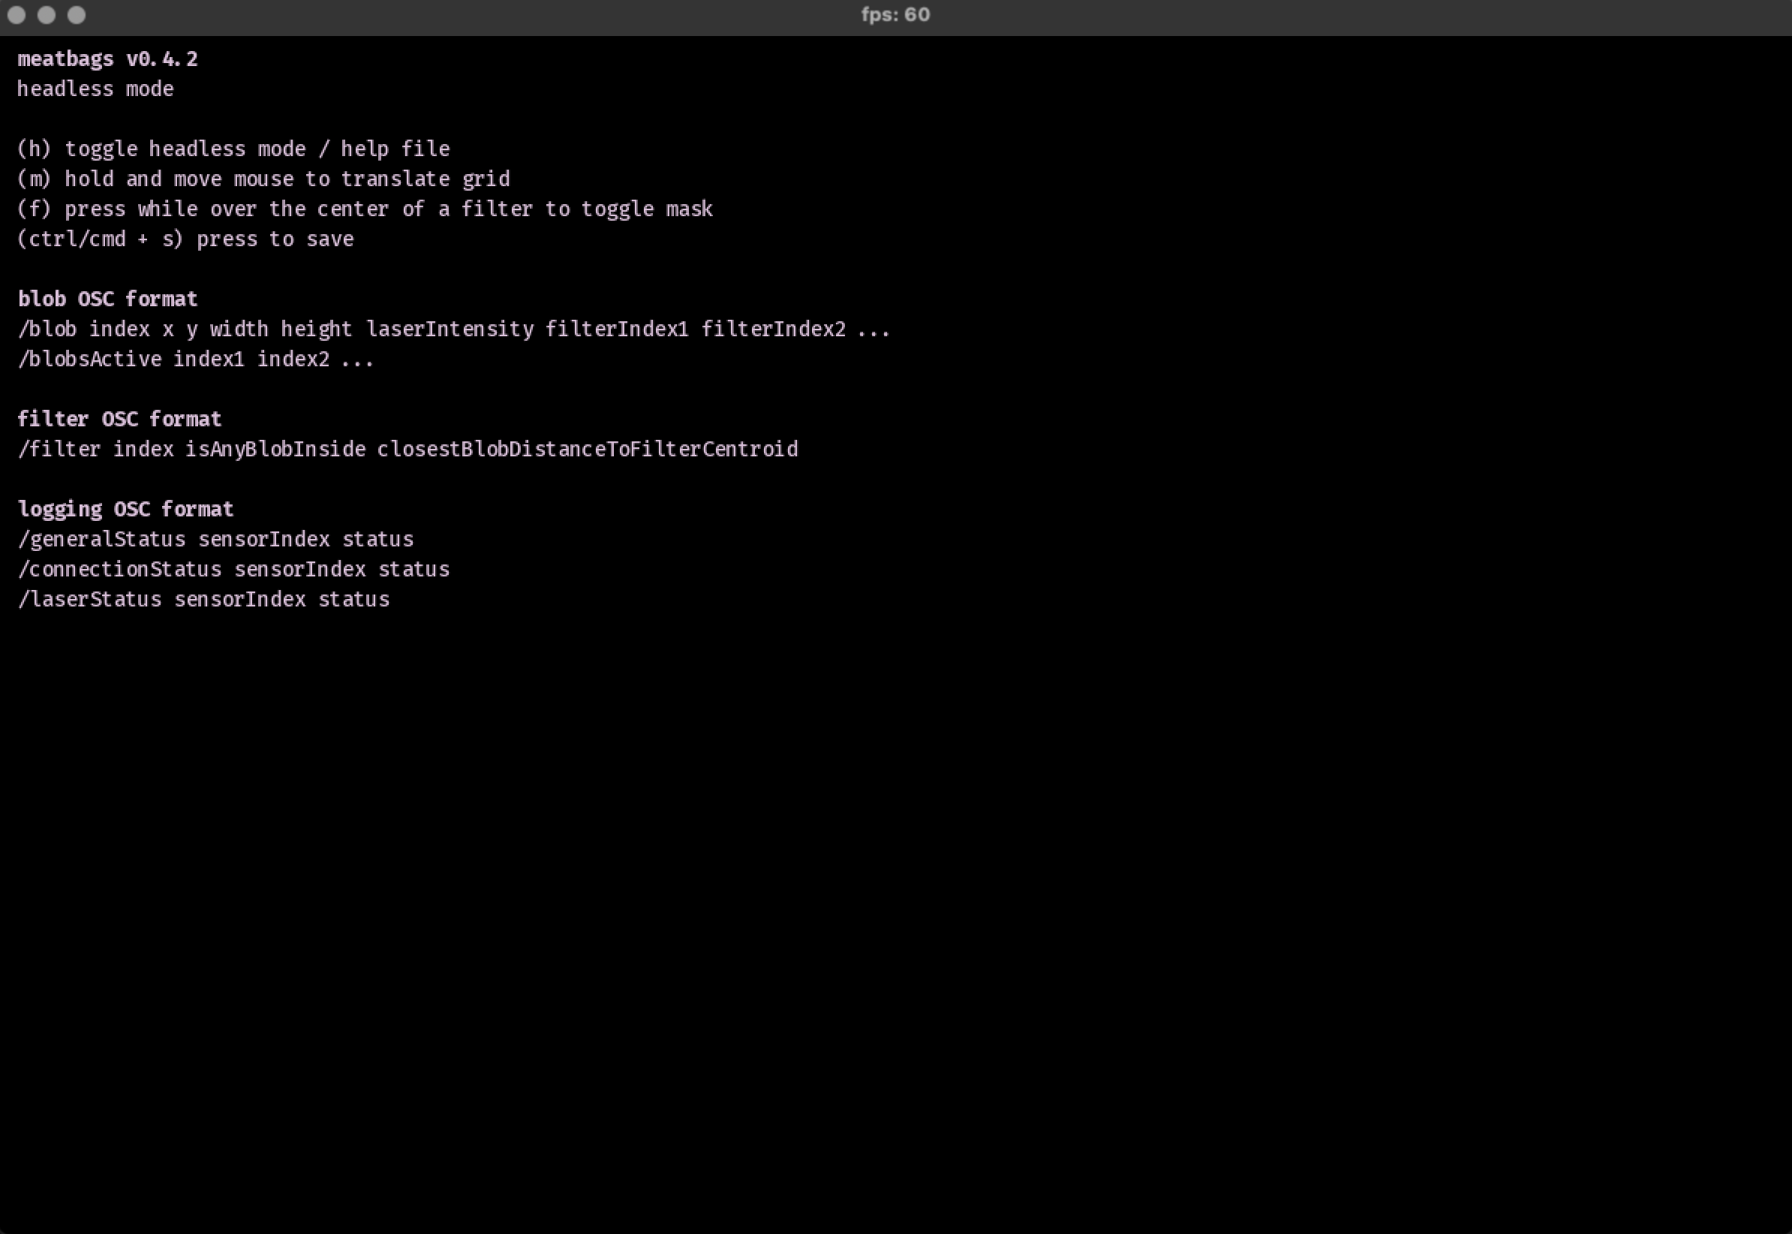Click the '/filter index isAnyBlobInside' line

407,449
